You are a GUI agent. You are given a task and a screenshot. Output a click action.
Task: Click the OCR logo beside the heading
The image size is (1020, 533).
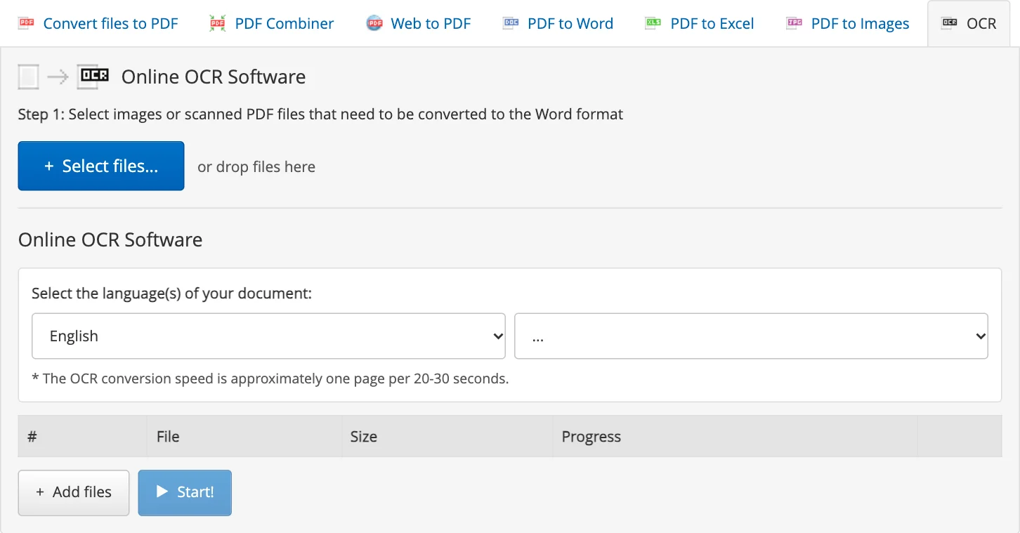pos(94,75)
